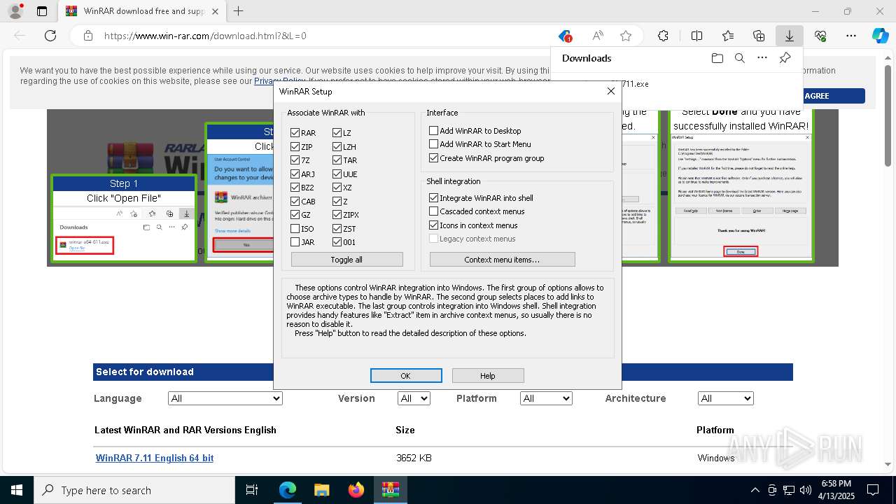The width and height of the screenshot is (896, 504).
Task: Open the Collections icon
Action: tap(759, 36)
